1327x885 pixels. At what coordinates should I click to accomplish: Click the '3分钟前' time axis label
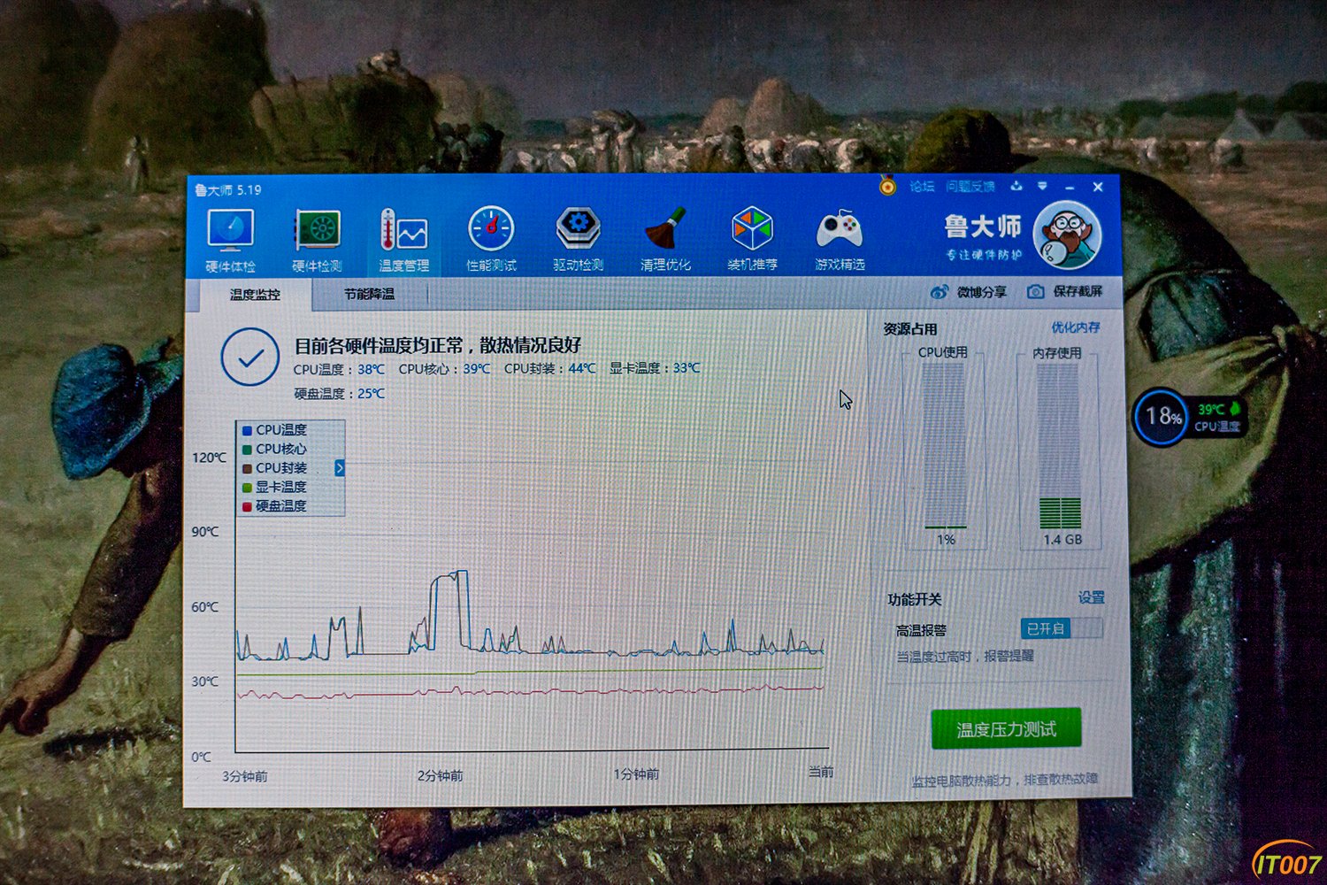244,776
